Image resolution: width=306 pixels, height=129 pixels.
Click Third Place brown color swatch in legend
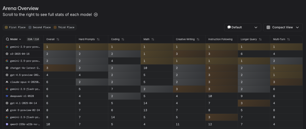[55, 27]
